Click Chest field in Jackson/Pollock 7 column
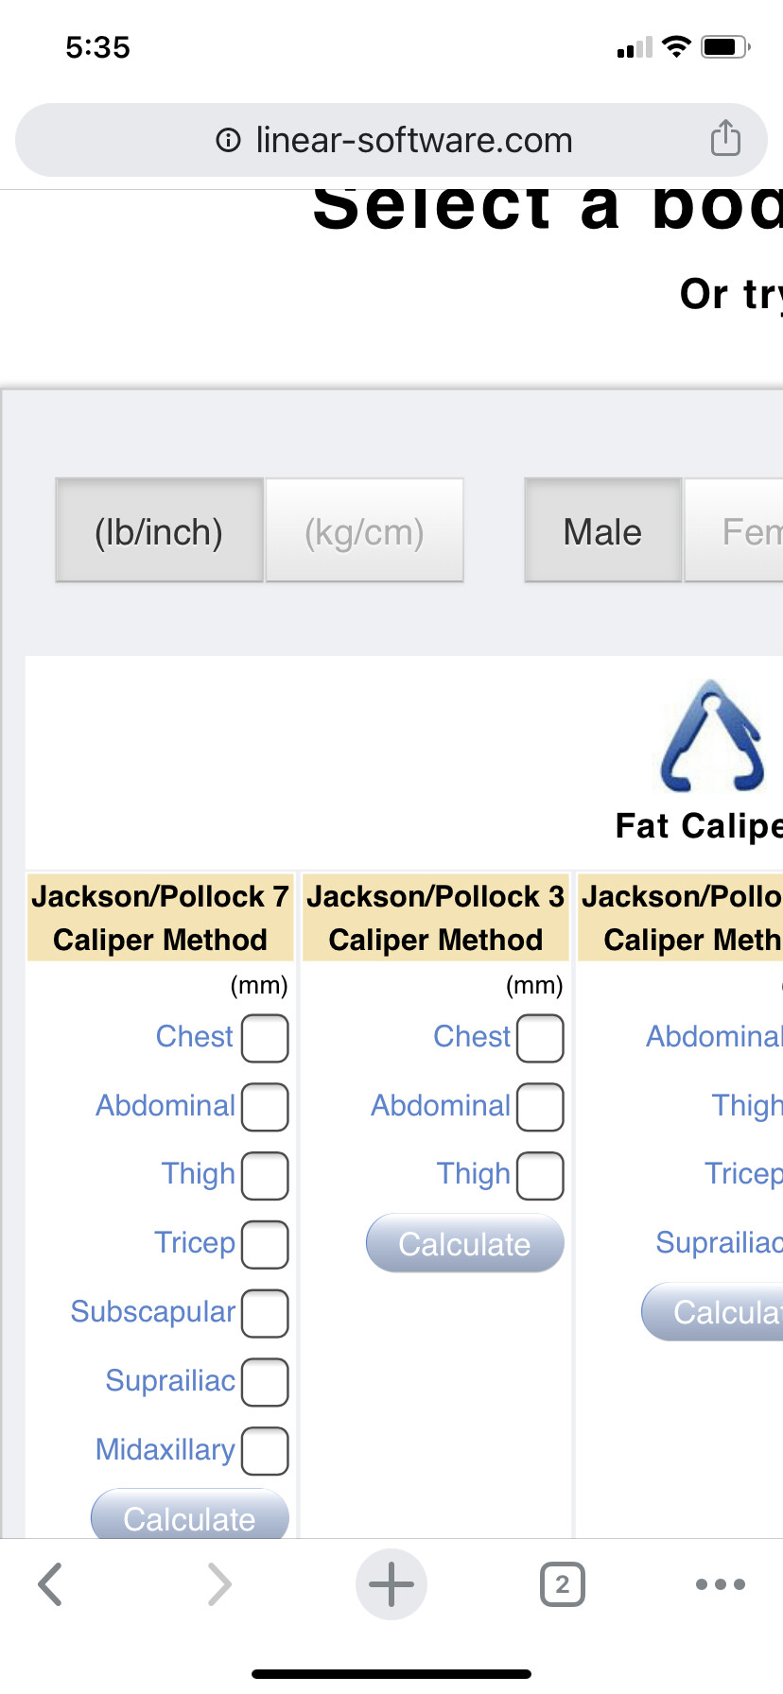This screenshot has width=783, height=1694. point(265,1038)
